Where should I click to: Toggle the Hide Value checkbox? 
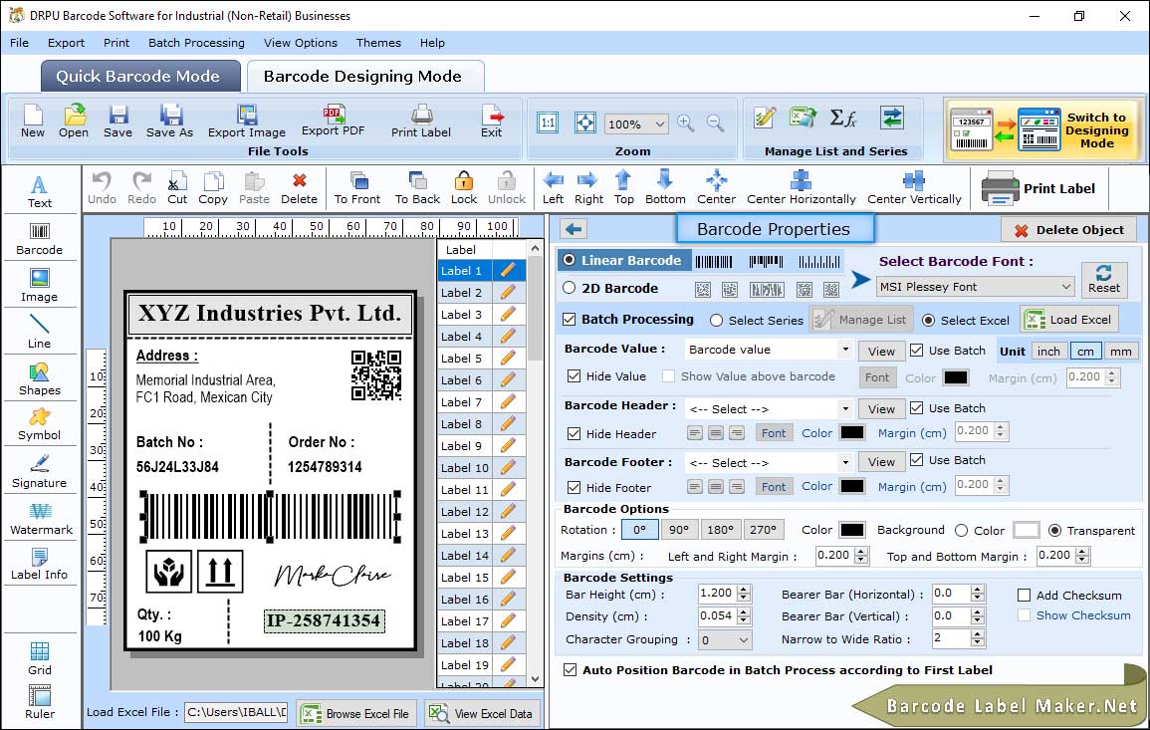[575, 376]
